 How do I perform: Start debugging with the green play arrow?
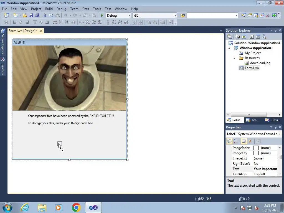pos(102,16)
